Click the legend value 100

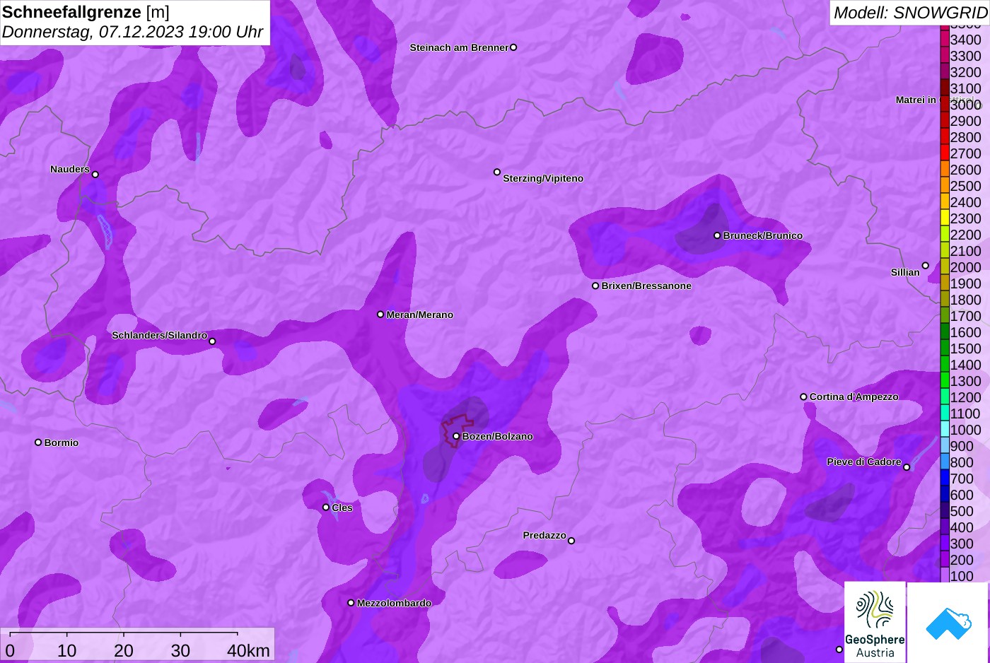pos(962,576)
